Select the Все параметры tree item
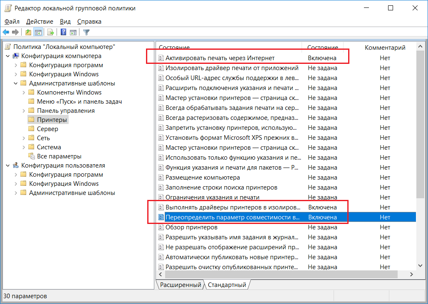This screenshot has width=428, height=304. tap(59, 156)
